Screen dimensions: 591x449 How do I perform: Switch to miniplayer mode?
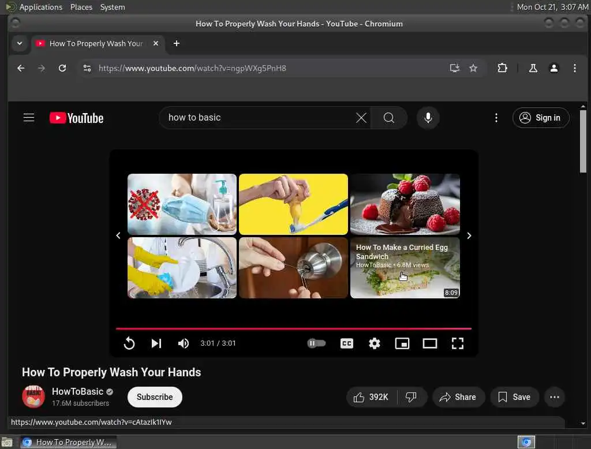tap(402, 343)
